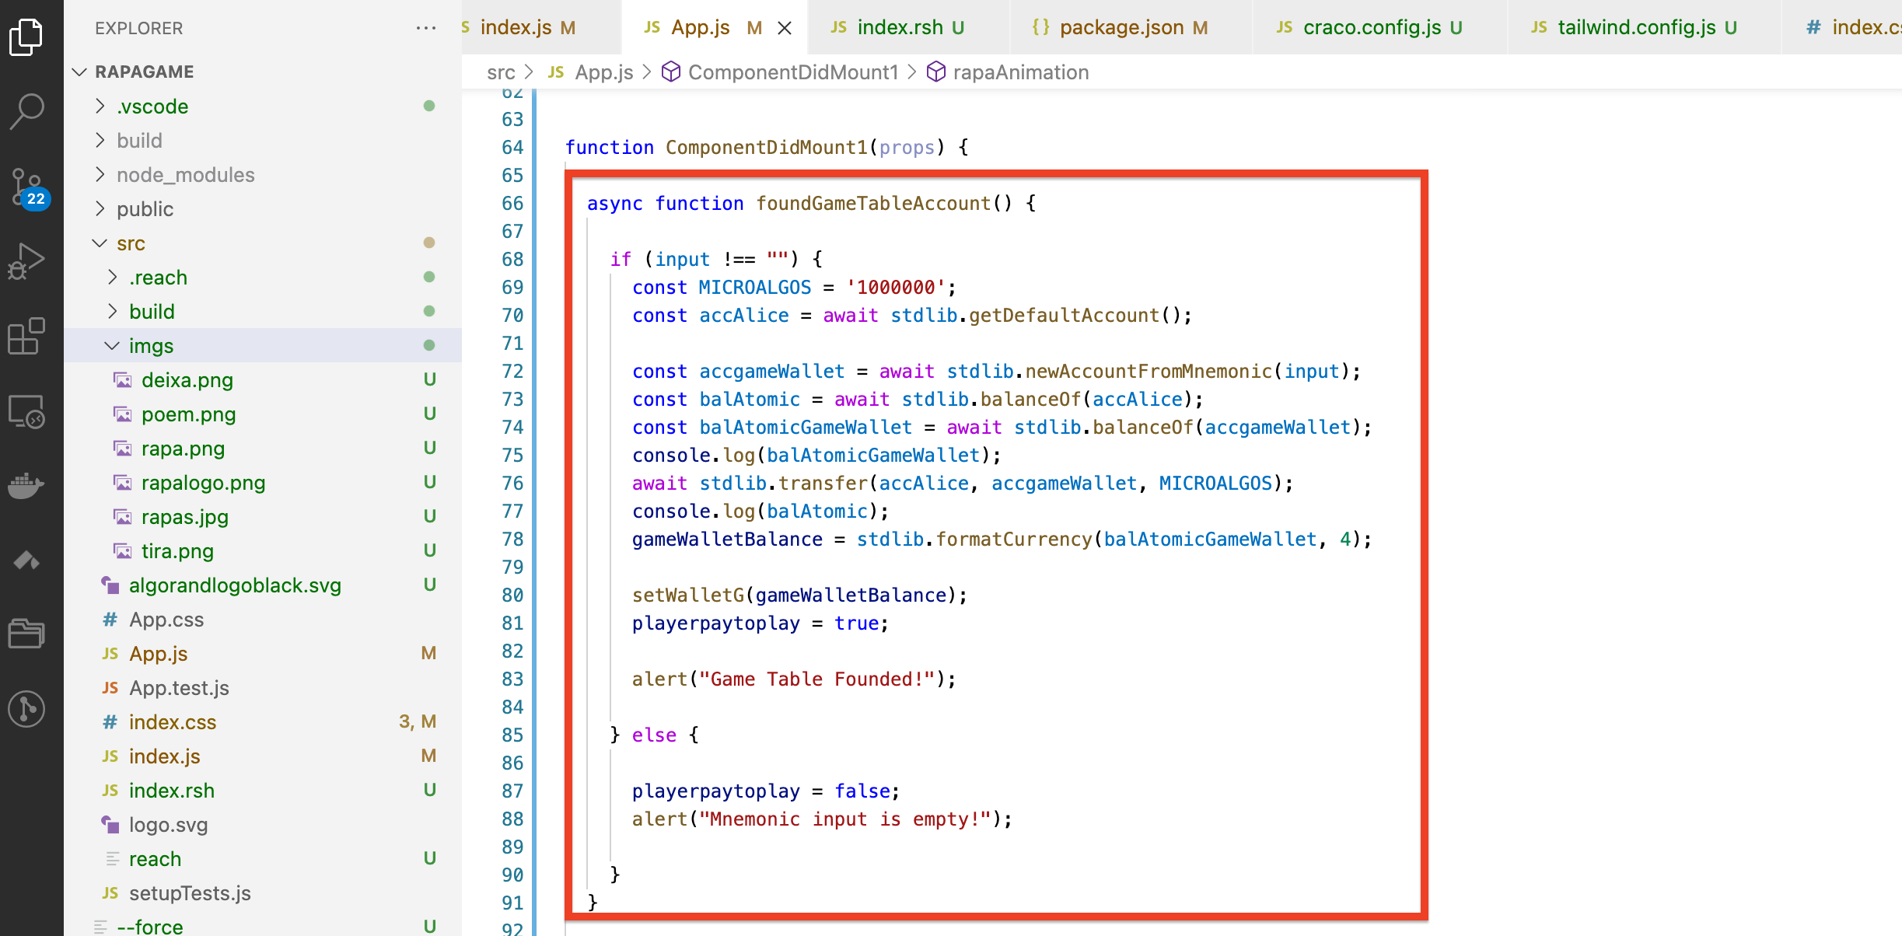Click ComponentDidMount1 in the breadcrumb
This screenshot has height=936, width=1902.
792,72
